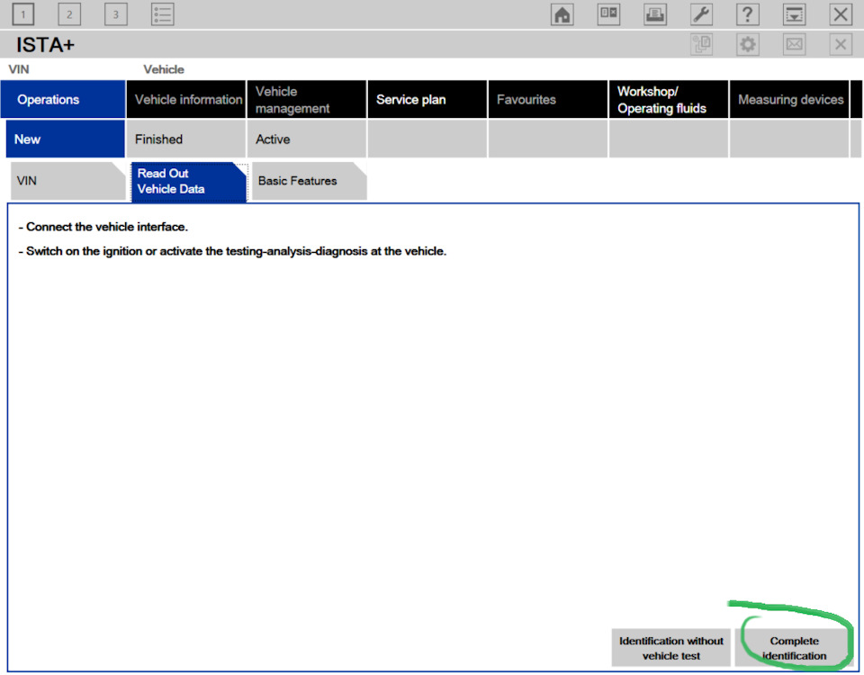Screen dimensions: 864x675
Task: Open operation slot 1 icon
Action: (x=22, y=14)
